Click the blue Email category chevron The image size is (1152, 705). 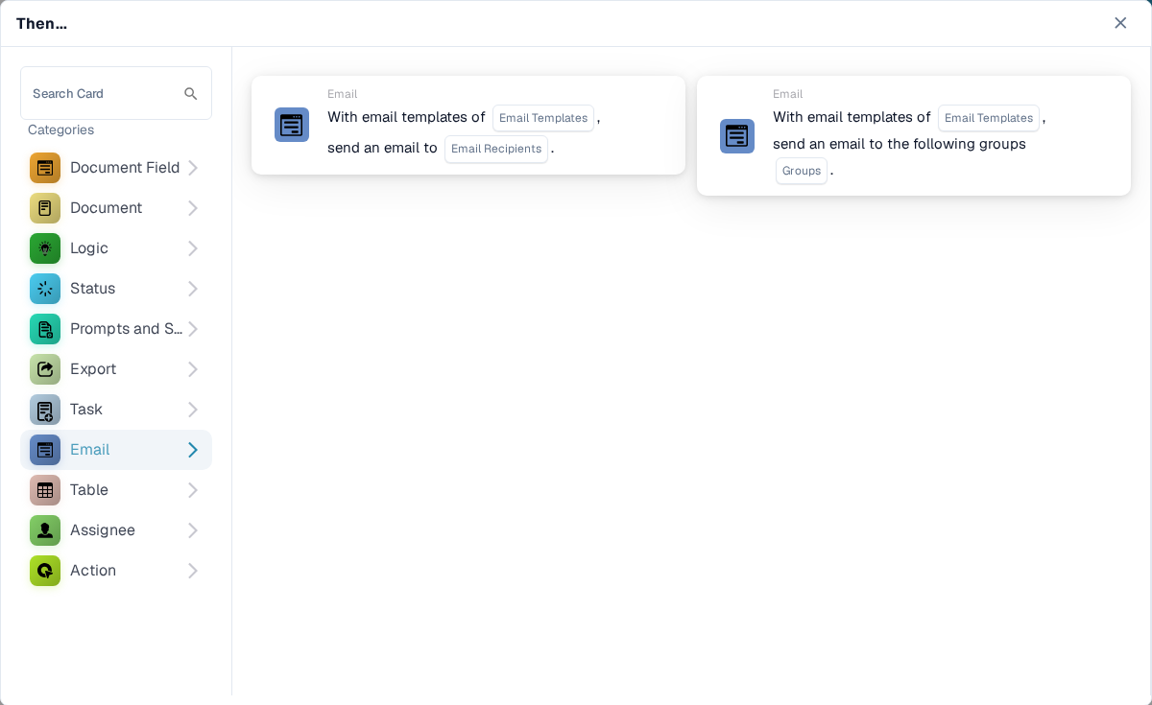pyautogui.click(x=193, y=450)
